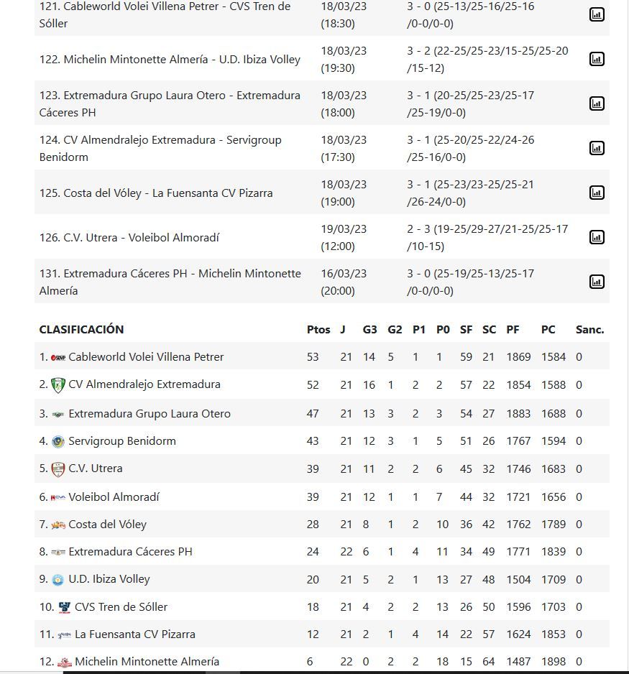Open Extremadura Grupo Laura Otero standings entry
Viewport: 629px width, 674px height.
150,413
